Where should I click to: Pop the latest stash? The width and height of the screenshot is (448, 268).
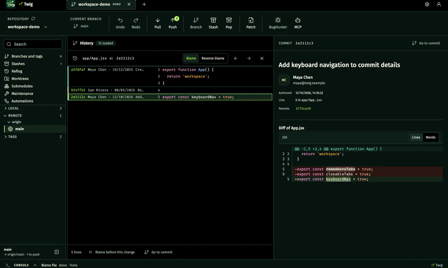tap(229, 23)
